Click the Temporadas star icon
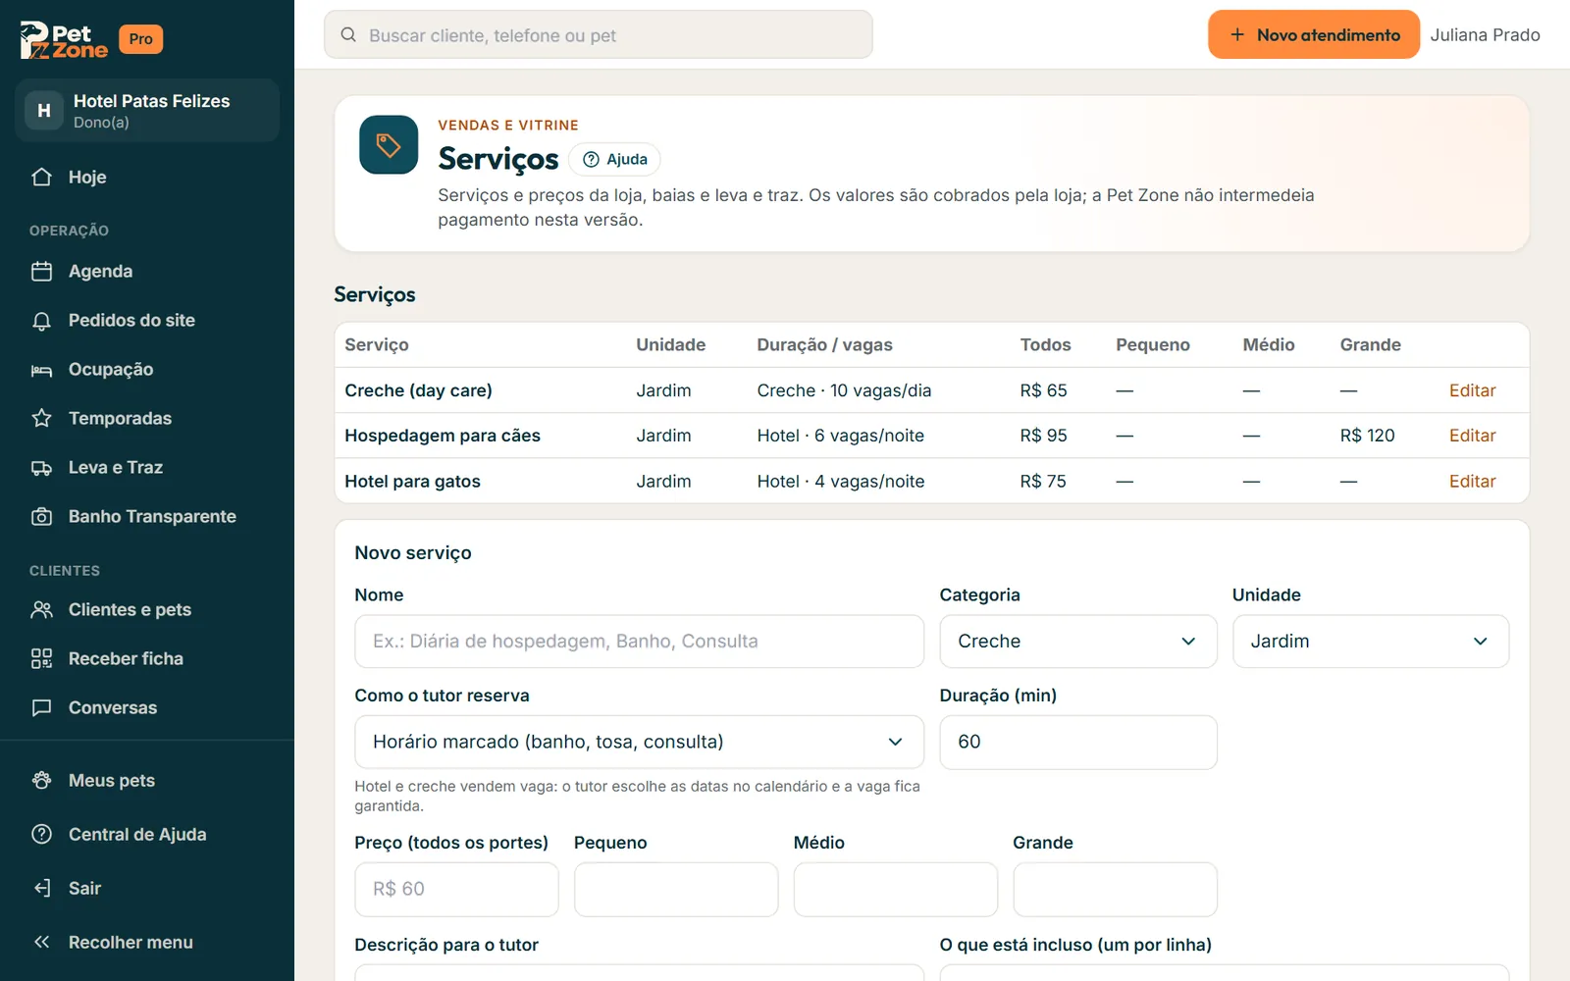This screenshot has height=981, width=1570. tap(41, 418)
